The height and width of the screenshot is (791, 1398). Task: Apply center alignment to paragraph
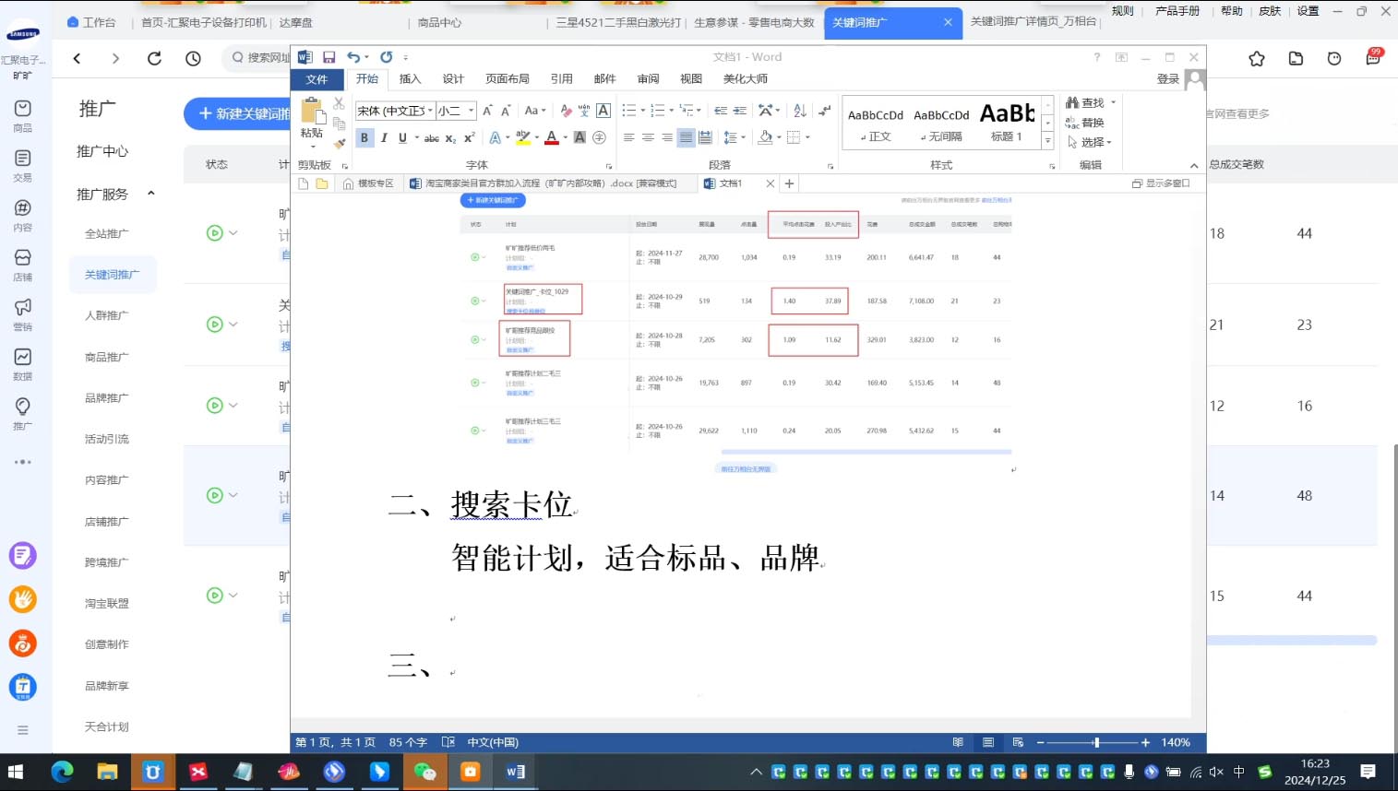pyautogui.click(x=648, y=138)
